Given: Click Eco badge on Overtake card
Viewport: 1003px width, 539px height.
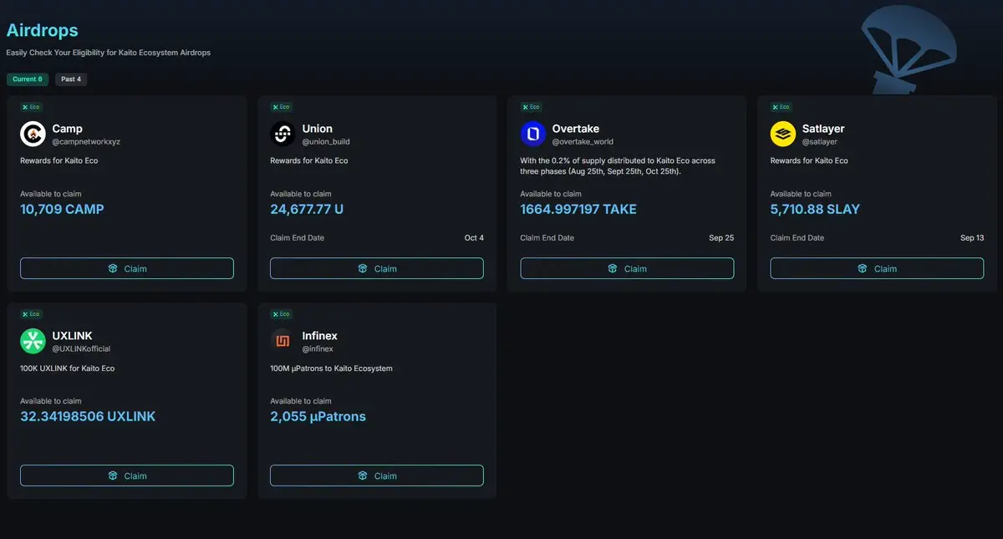Looking at the screenshot, I should (x=531, y=107).
